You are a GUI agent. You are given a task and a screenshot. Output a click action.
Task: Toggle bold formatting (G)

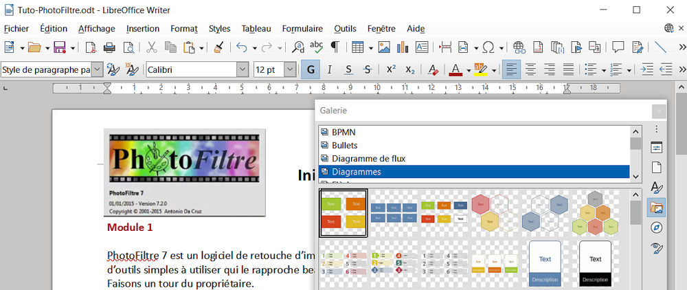click(311, 69)
